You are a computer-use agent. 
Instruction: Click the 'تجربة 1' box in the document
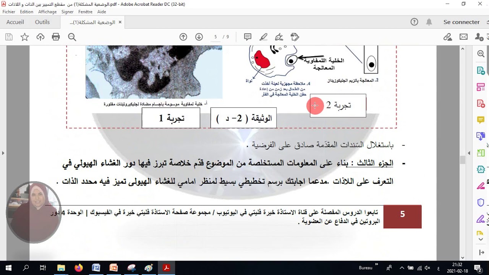click(171, 118)
